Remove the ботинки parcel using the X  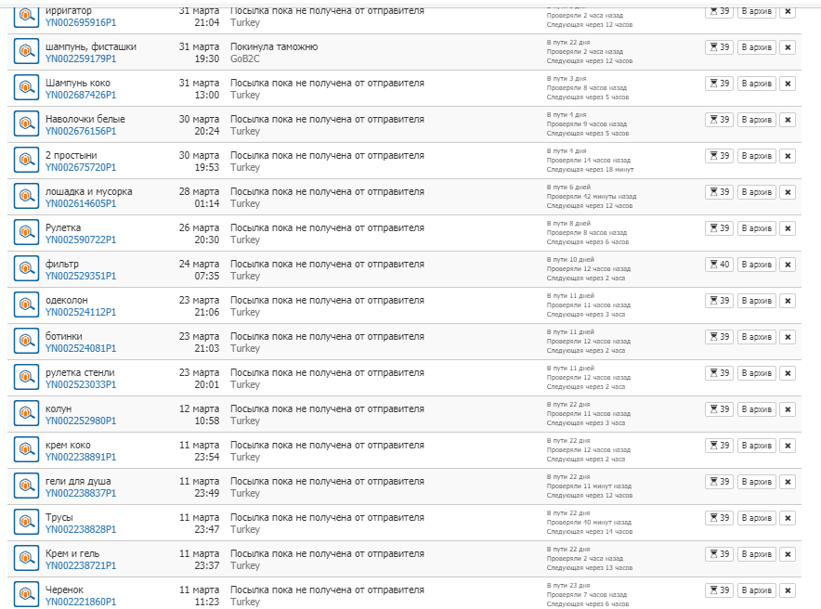click(788, 337)
